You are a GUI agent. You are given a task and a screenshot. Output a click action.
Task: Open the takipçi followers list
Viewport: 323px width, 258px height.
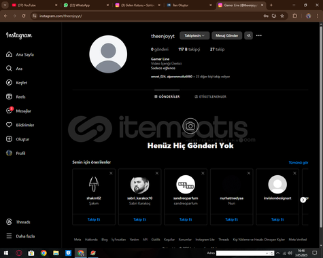[x=189, y=50]
